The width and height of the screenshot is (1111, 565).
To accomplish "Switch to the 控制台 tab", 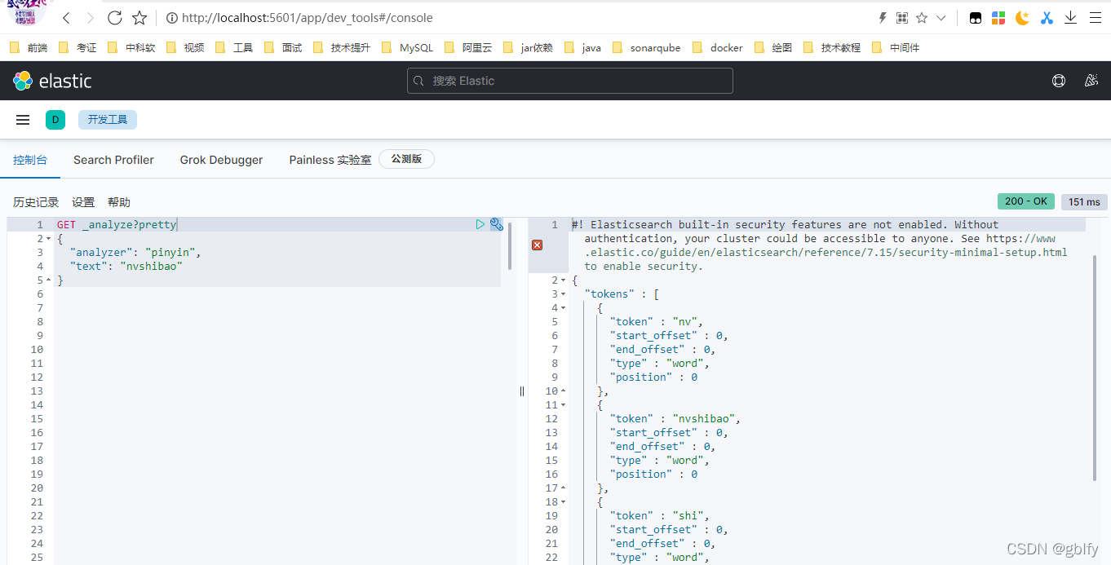I will [x=30, y=160].
